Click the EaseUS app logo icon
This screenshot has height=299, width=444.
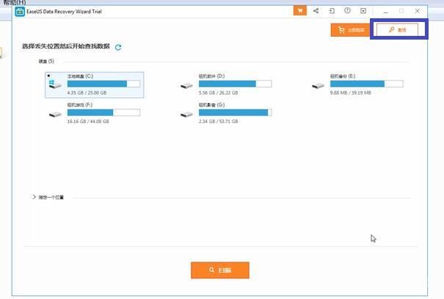coord(21,11)
